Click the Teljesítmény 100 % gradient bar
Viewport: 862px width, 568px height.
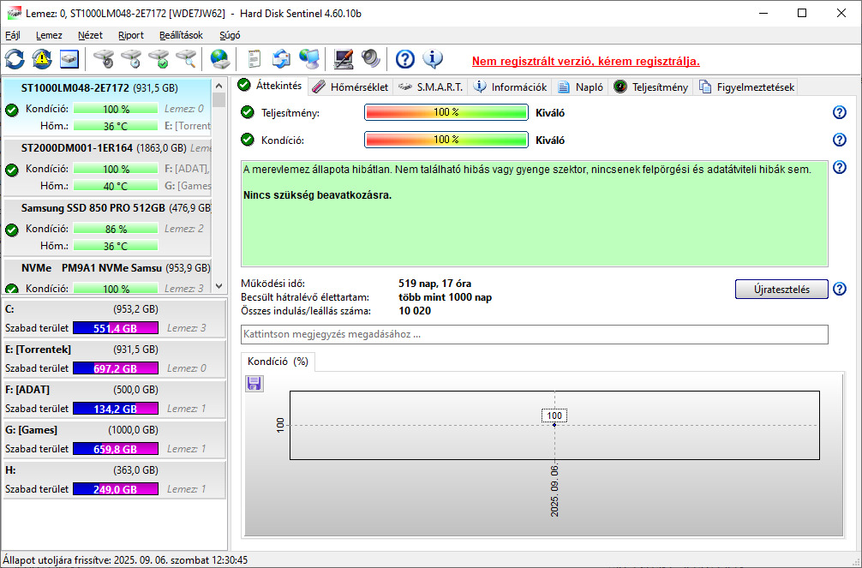tap(446, 112)
